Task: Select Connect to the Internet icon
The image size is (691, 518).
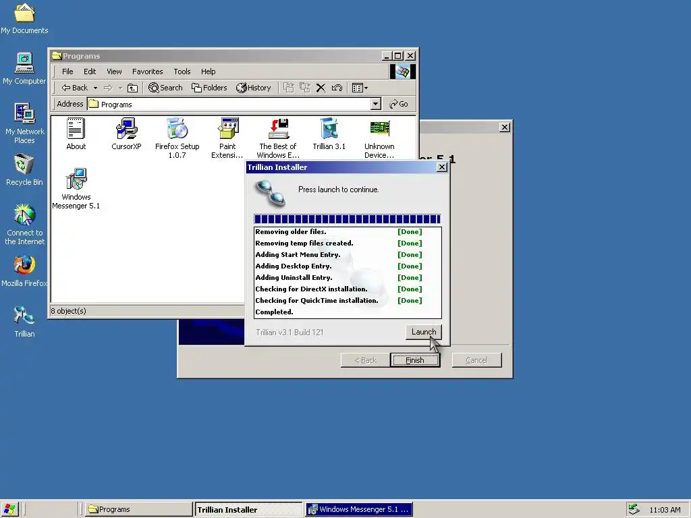Action: 24,225
